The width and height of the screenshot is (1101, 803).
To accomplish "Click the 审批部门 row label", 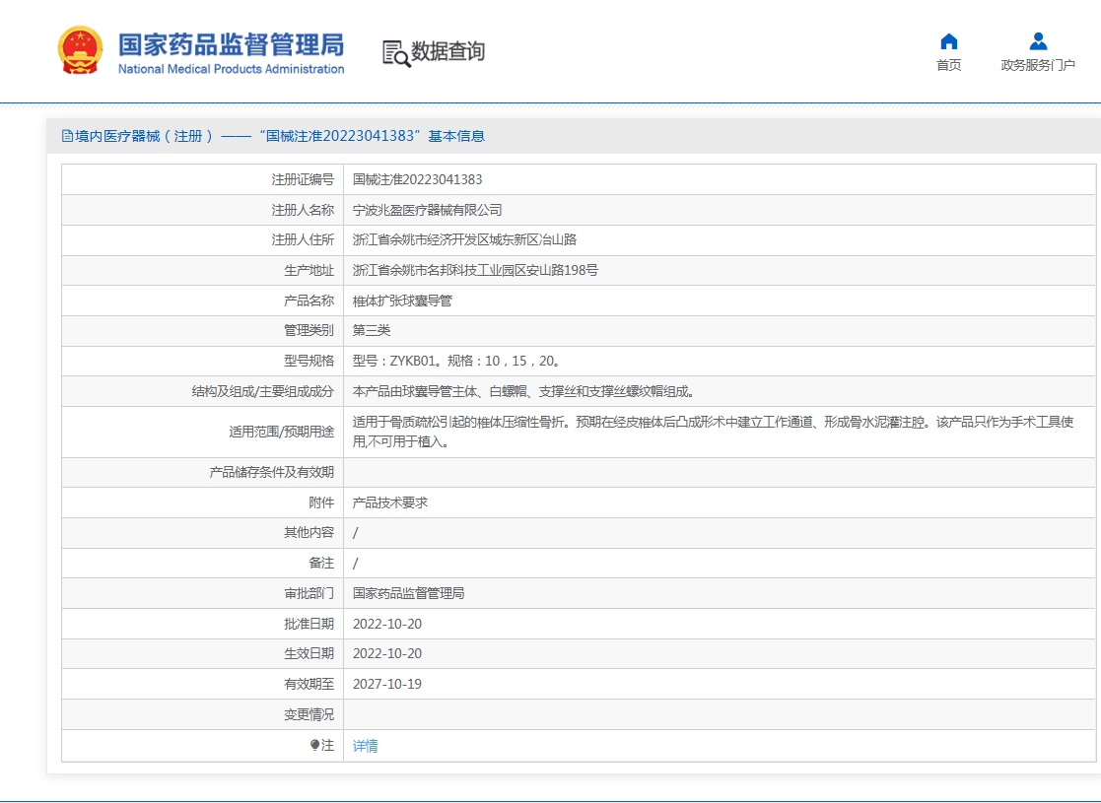I will click(309, 594).
